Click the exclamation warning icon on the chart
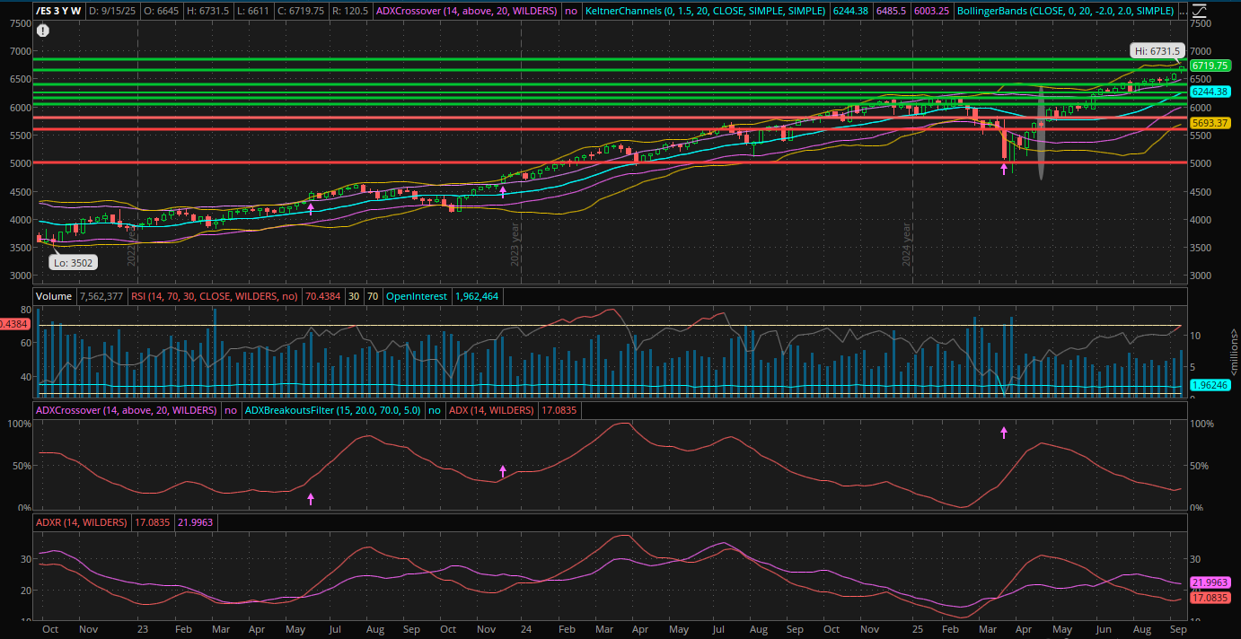The image size is (1241, 639). point(43,30)
